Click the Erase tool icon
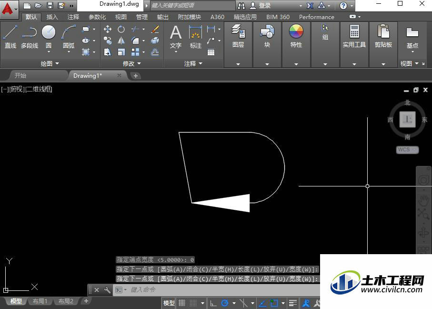This screenshot has height=309, width=432. pyautogui.click(x=155, y=29)
